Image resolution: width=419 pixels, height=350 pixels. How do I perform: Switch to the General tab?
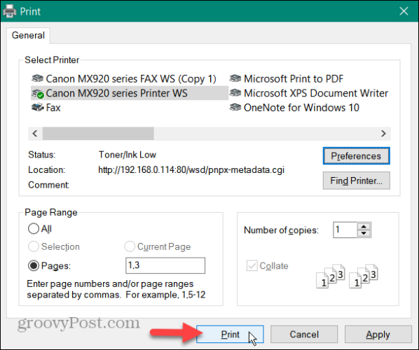tap(28, 35)
